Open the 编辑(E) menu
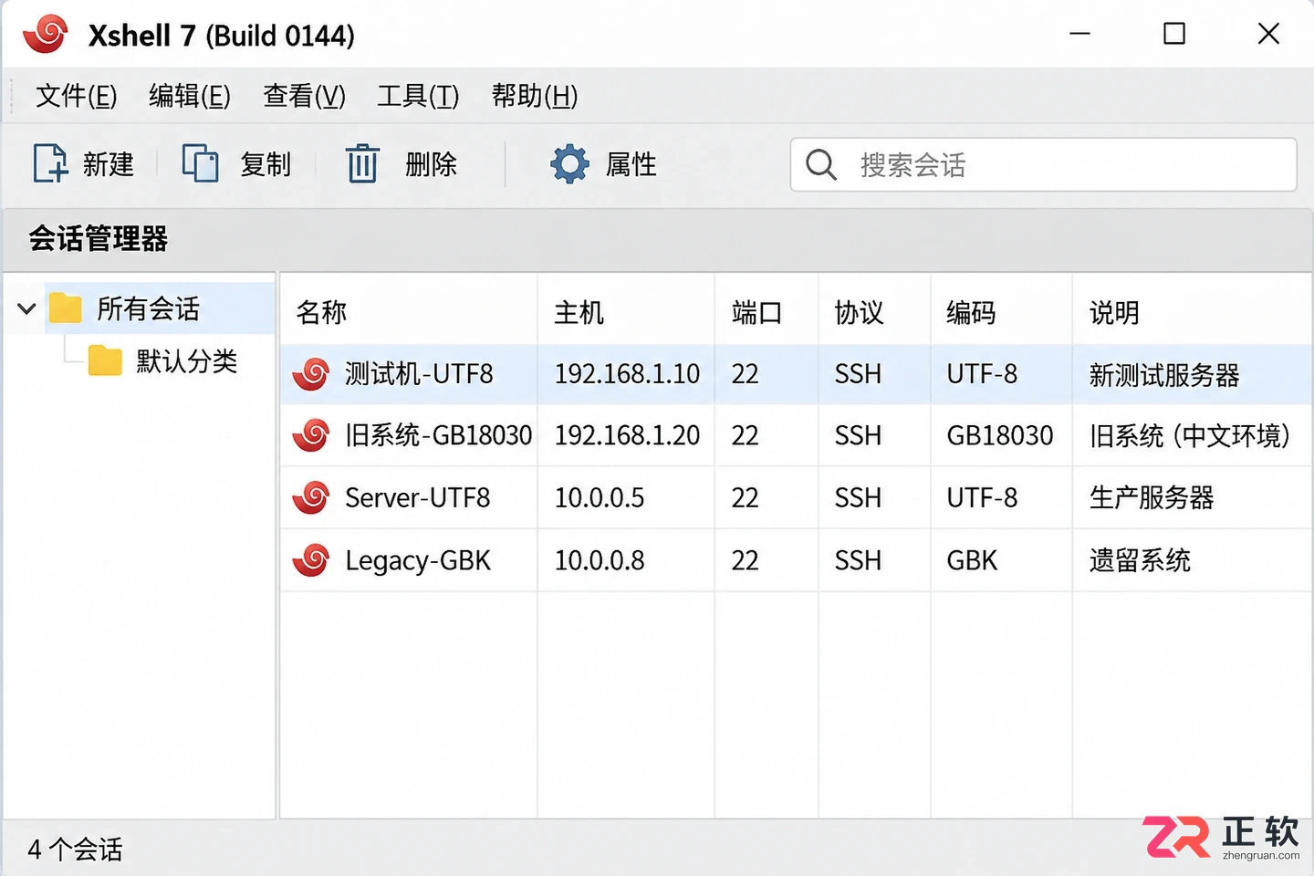 pos(190,95)
